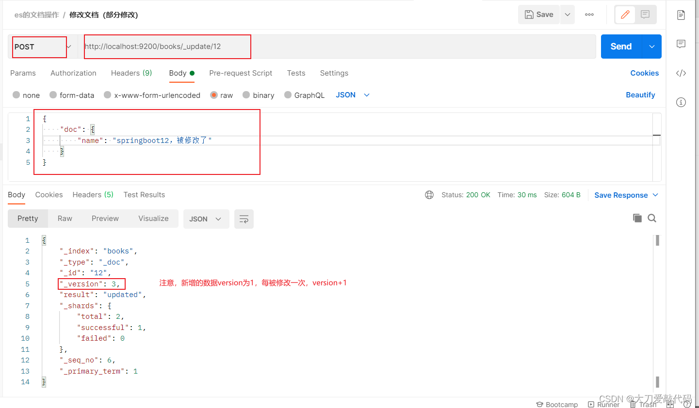699x408 pixels.
Task: Click the es的文档操作 breadcrumb
Action: click(36, 15)
